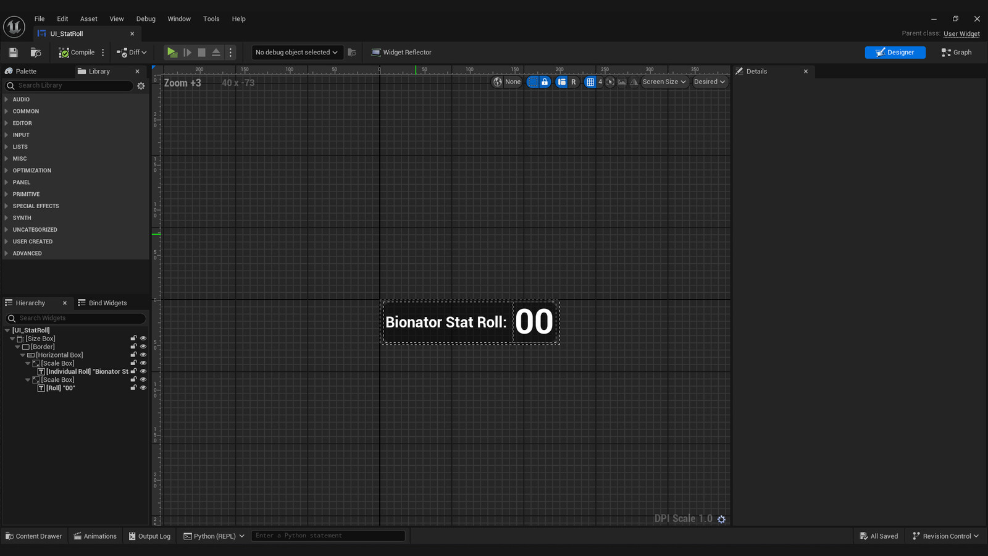Click the localization globe None button
This screenshot has height=556, width=988.
tap(507, 82)
